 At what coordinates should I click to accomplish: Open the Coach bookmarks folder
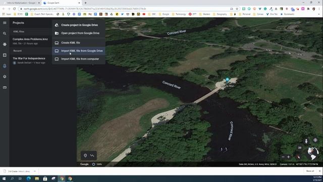pos(42,14)
